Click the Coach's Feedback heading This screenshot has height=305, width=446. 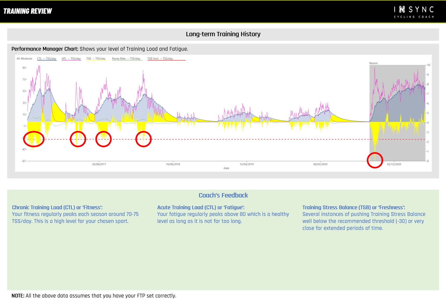click(223, 195)
